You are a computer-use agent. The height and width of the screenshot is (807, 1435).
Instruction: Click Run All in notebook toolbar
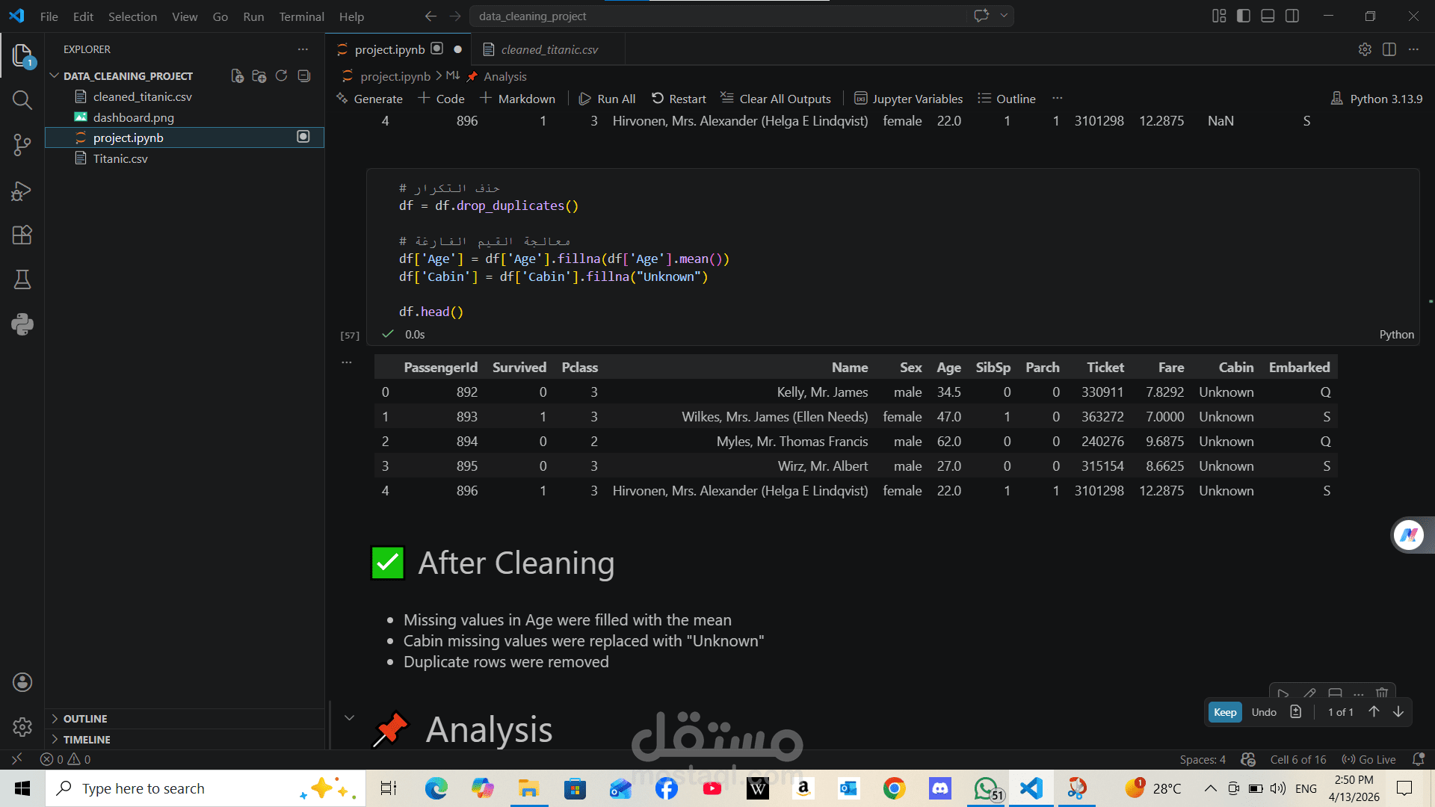[608, 99]
